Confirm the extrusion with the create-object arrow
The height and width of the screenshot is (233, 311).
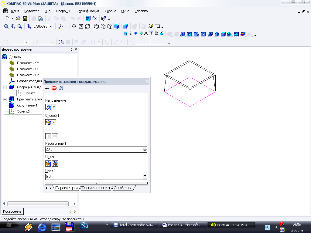(x=47, y=88)
